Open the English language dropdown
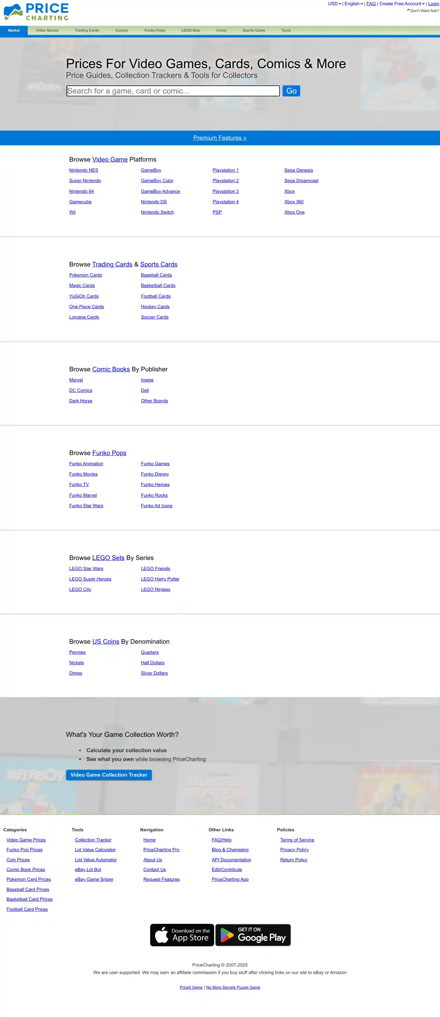Viewport: 440px width, 1017px height. (354, 4)
